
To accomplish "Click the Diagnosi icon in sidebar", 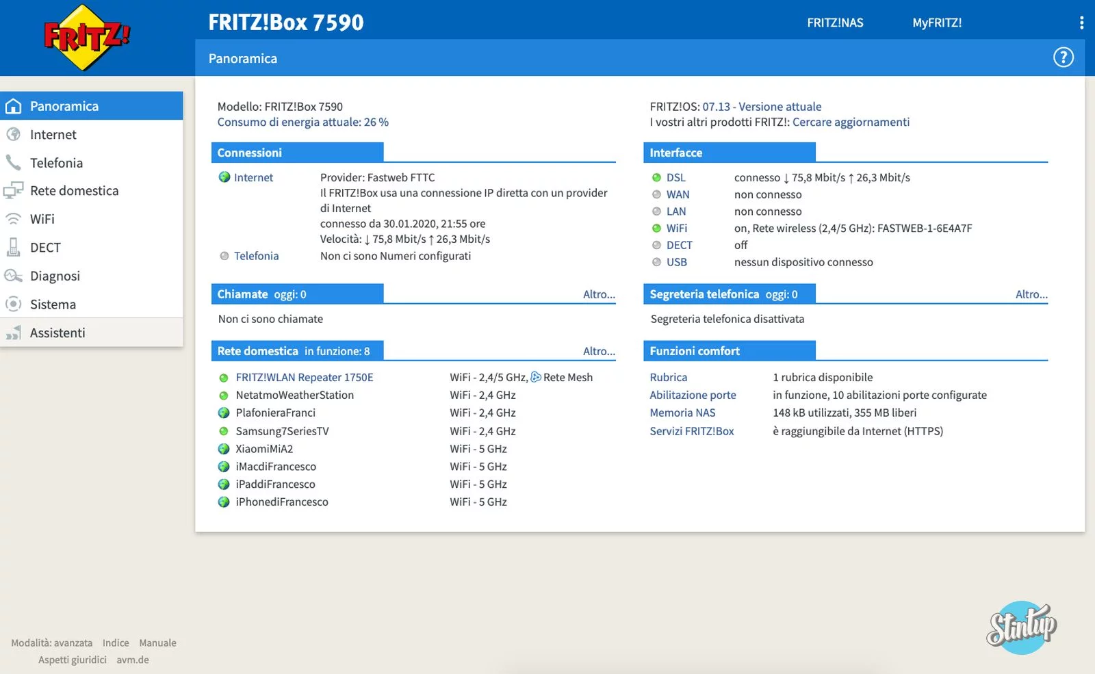I will tap(13, 276).
